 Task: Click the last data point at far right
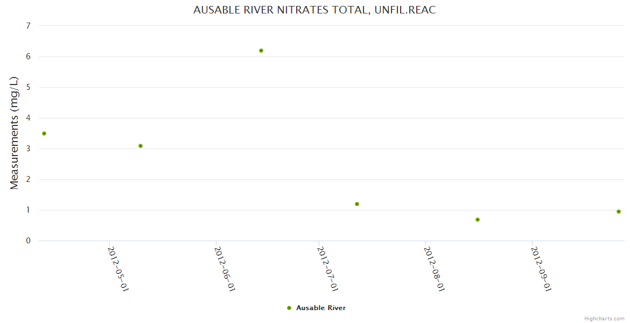coord(619,212)
